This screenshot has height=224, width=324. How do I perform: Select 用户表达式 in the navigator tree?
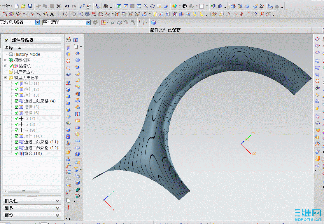coord(24,72)
